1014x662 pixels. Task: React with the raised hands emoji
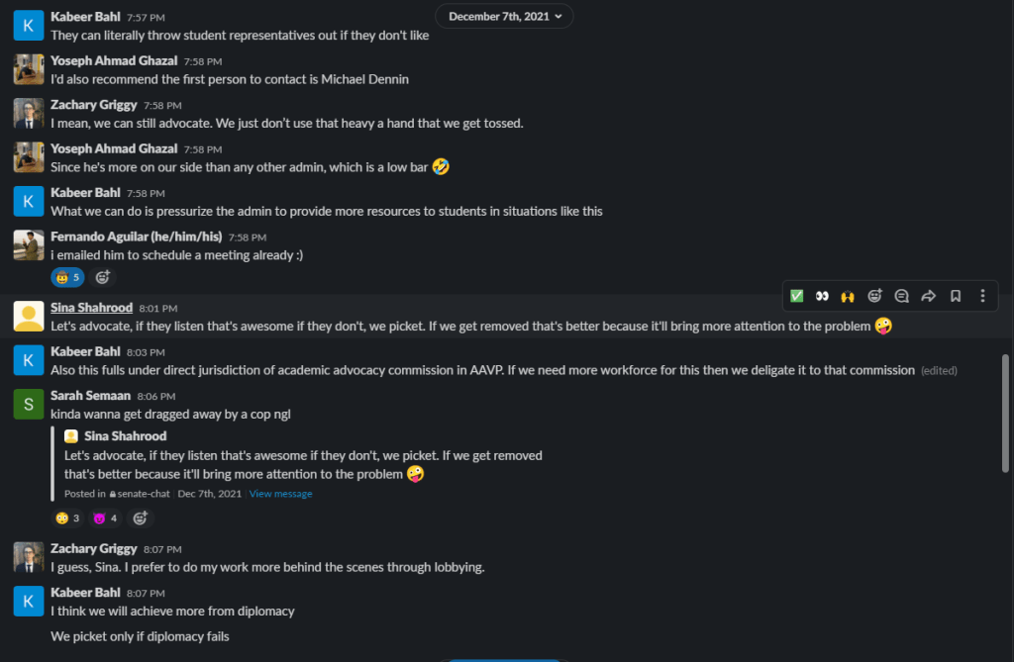848,296
